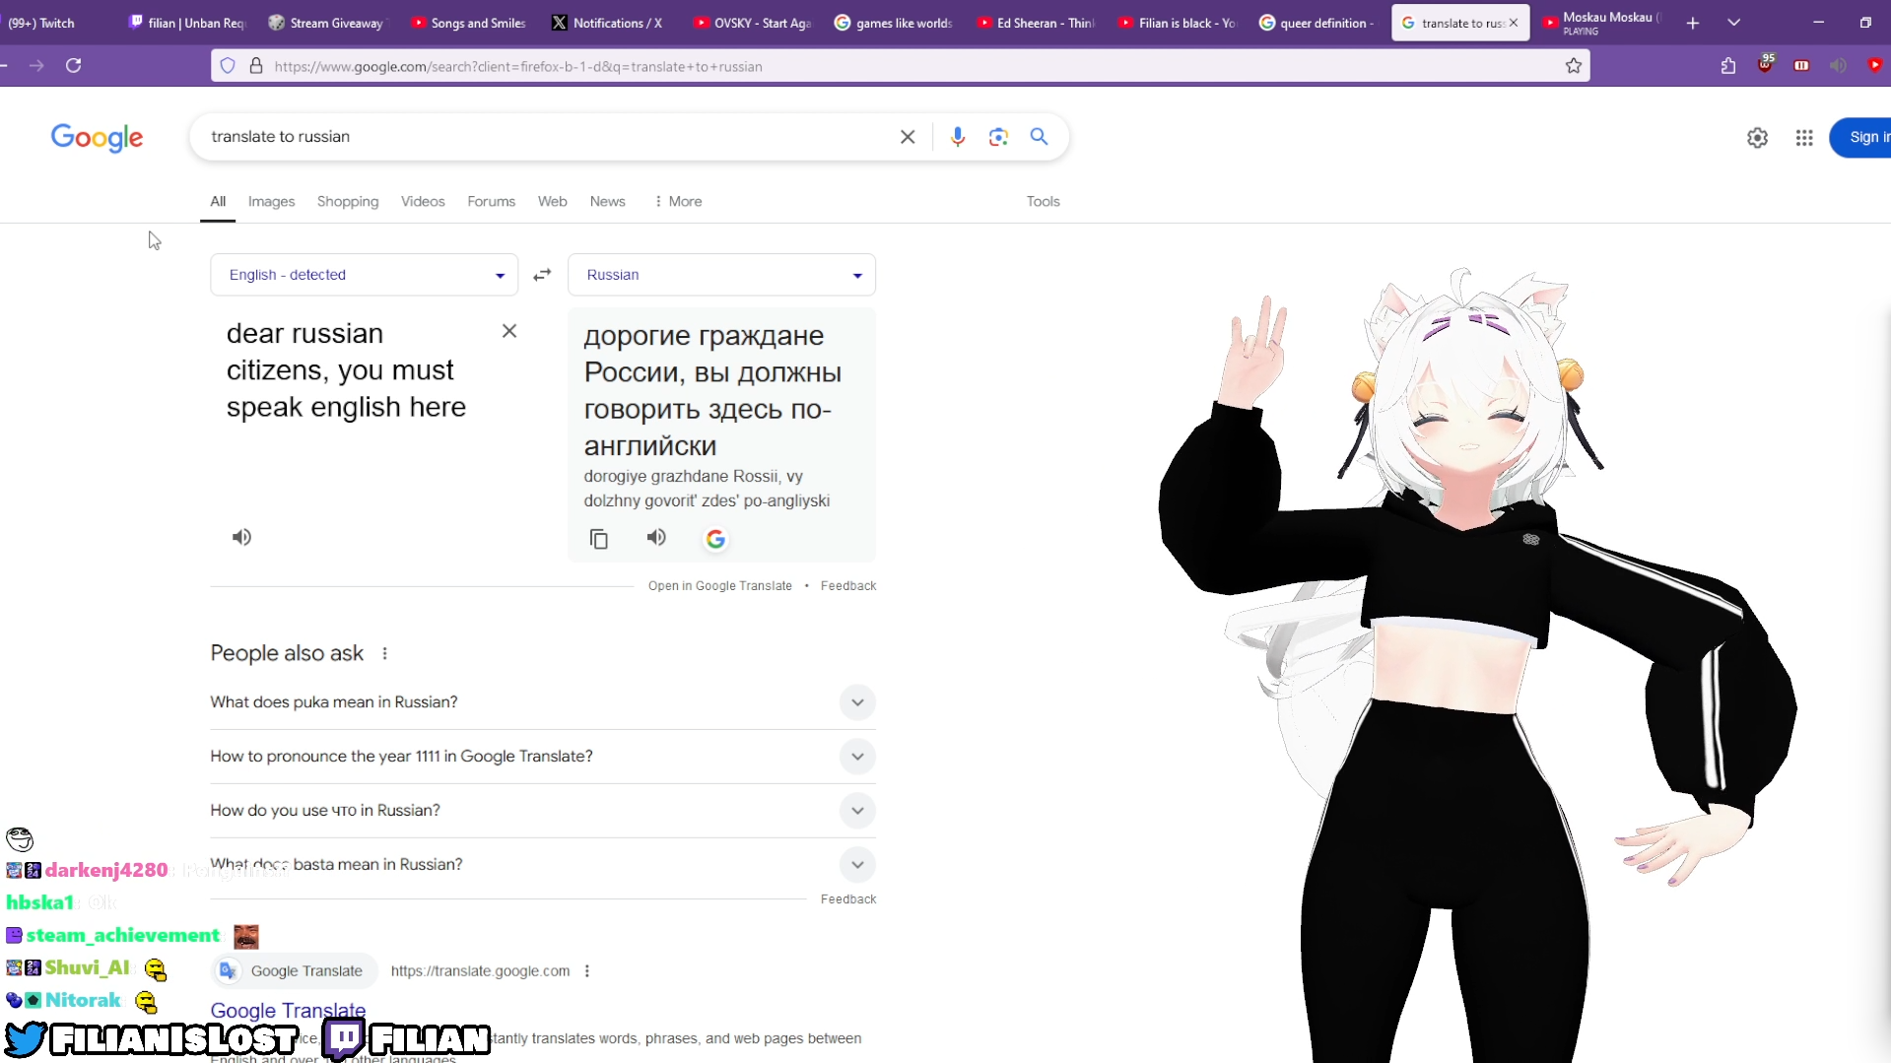
Task: Submit search with the magnifier icon
Action: point(1039,137)
